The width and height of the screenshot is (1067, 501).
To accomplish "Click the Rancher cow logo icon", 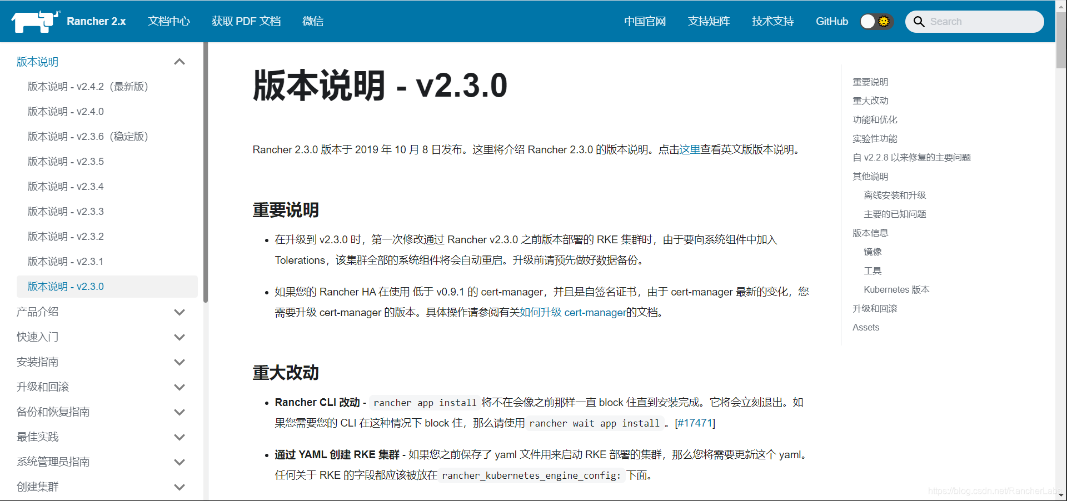I will (35, 22).
